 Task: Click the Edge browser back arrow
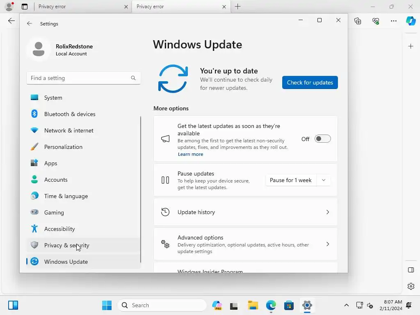11,21
